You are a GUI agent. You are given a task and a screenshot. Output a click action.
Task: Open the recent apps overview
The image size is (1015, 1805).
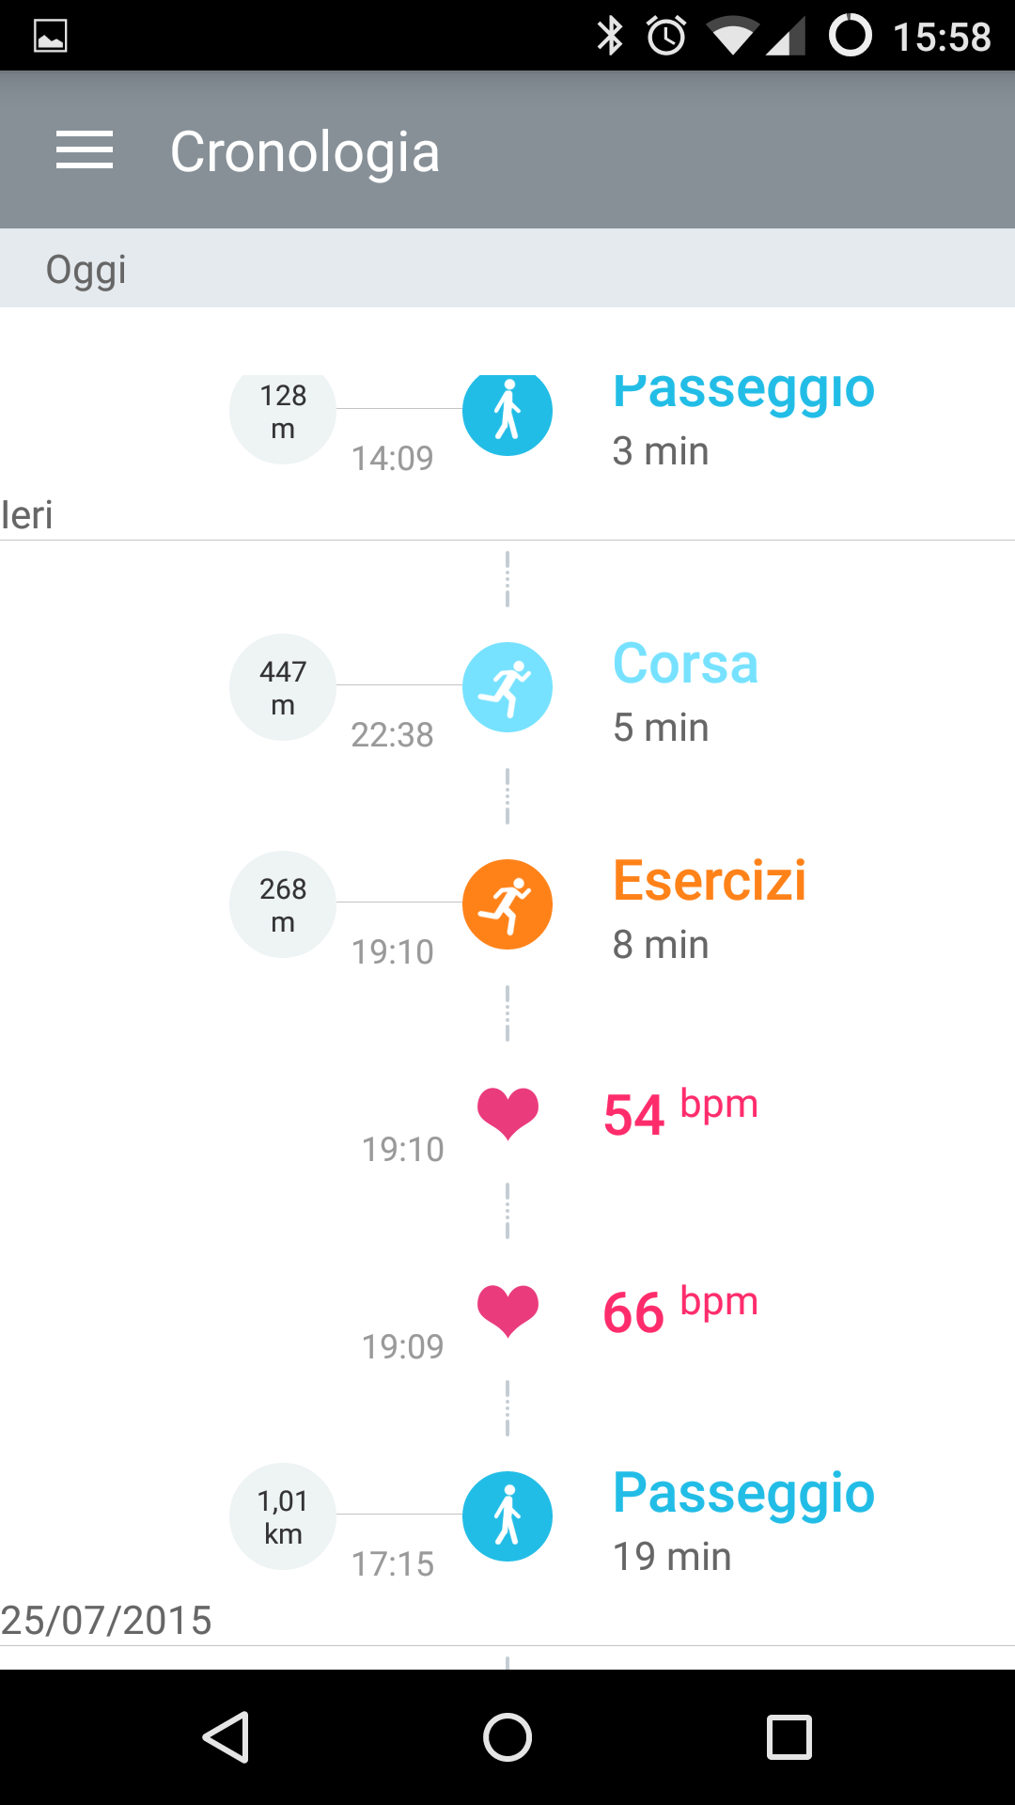coord(789,1736)
